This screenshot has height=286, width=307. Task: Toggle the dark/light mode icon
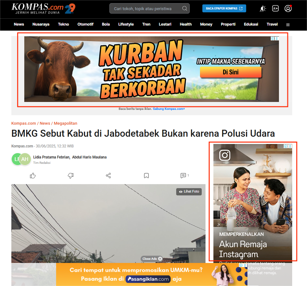[x=263, y=9]
